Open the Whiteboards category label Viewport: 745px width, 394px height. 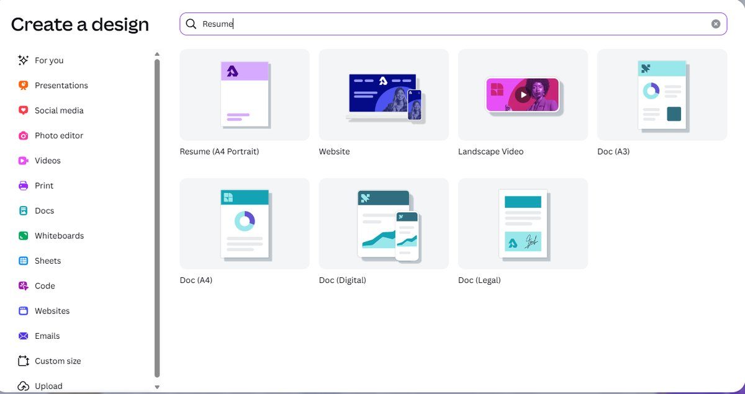pos(60,236)
